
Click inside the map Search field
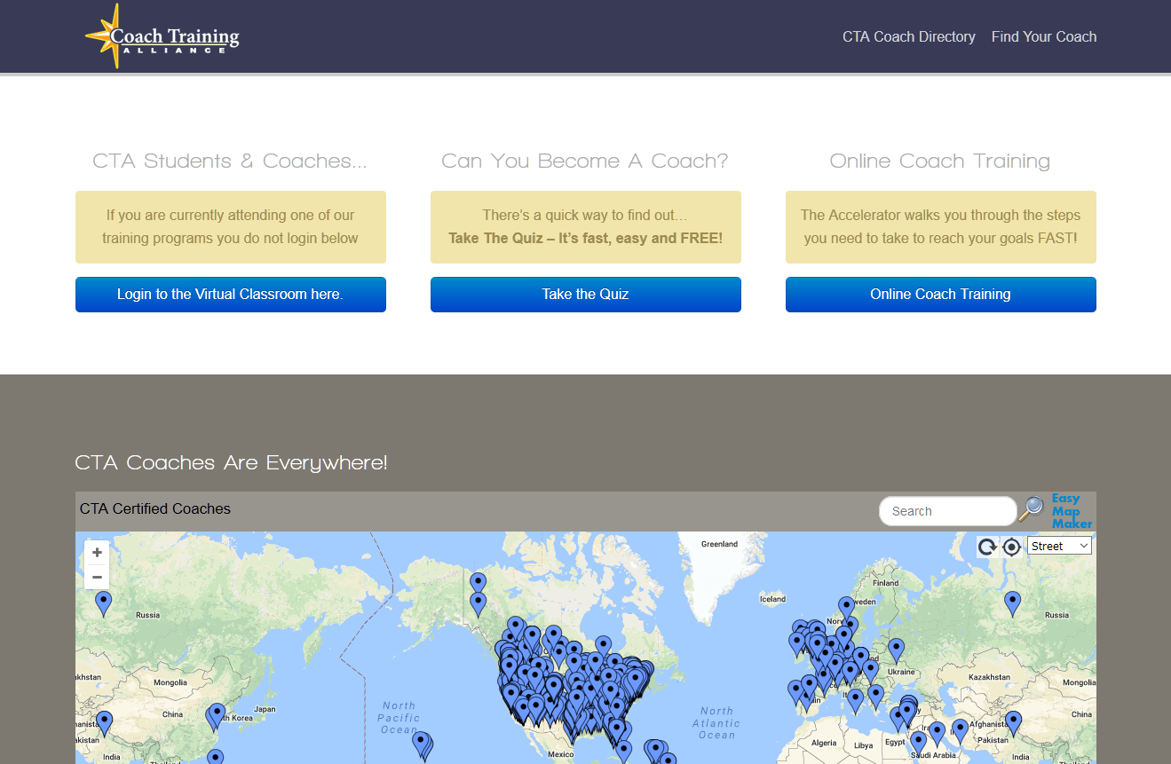[946, 511]
